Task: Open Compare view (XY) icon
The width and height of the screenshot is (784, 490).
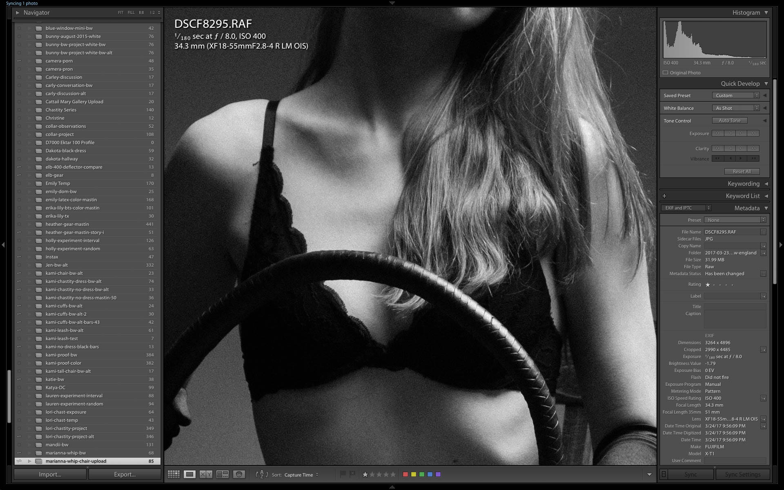Action: 206,474
